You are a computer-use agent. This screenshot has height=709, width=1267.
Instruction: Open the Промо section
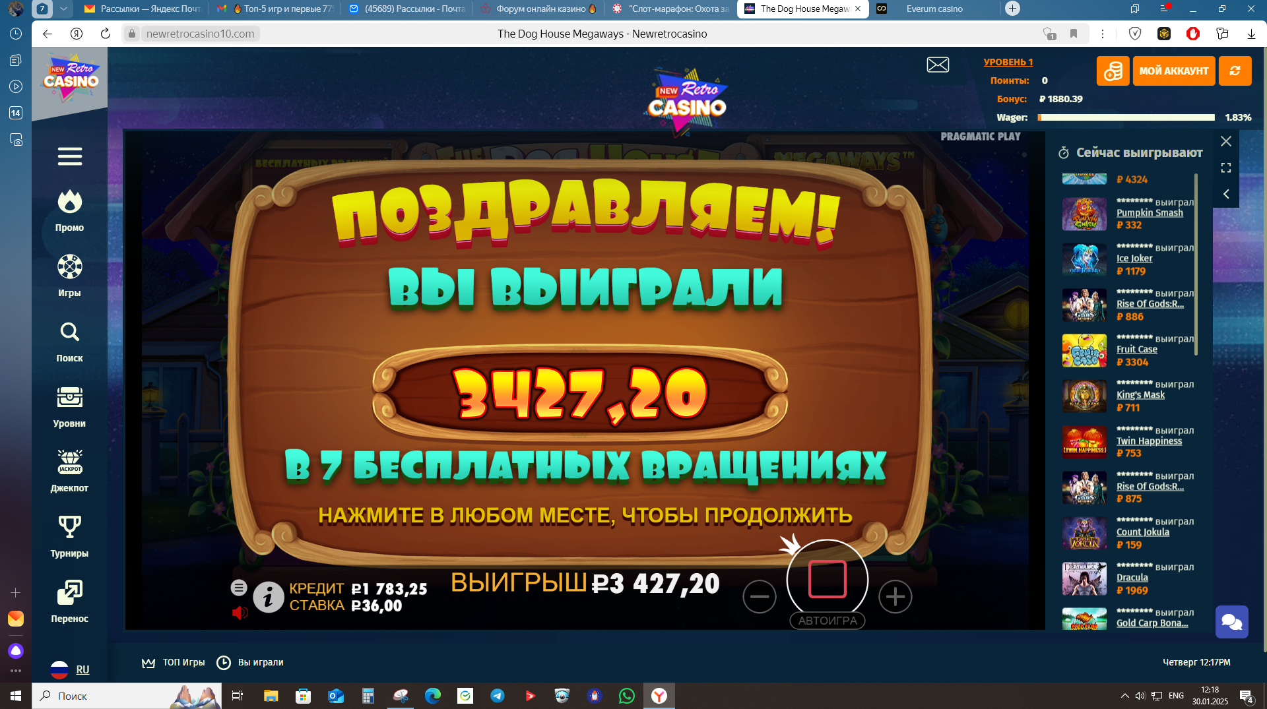(69, 211)
